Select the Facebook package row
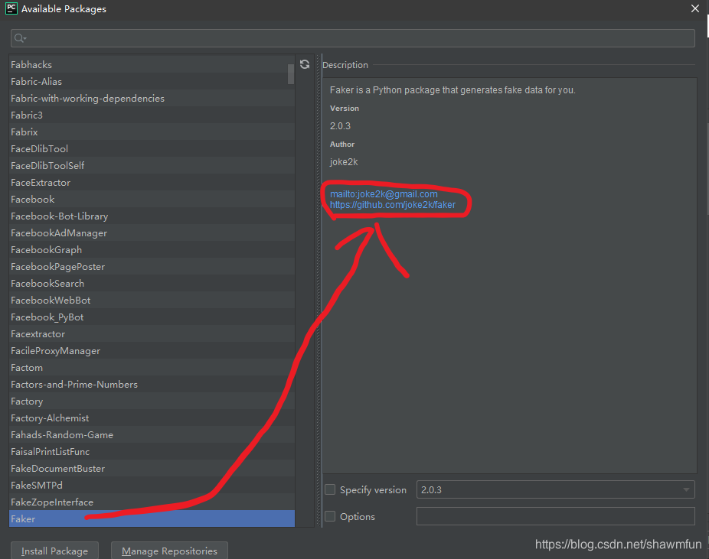The height and width of the screenshot is (559, 709). point(152,199)
